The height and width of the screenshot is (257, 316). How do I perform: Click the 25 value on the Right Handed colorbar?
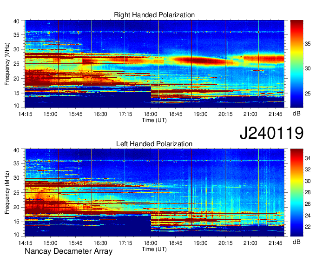[308, 94]
